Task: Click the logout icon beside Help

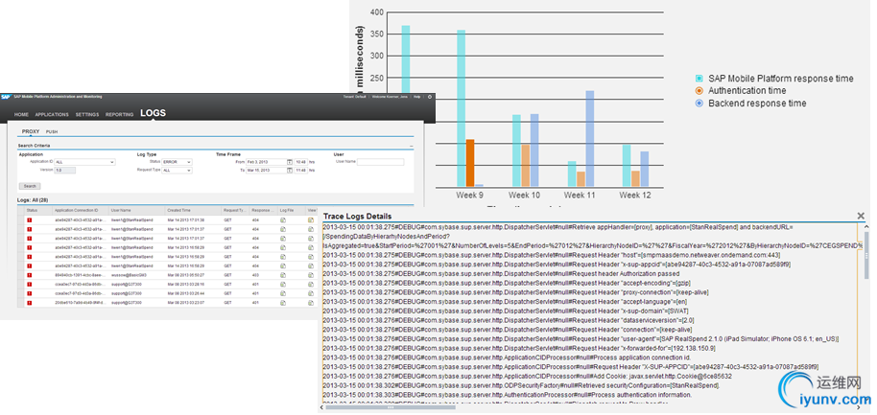Action: 430,97
